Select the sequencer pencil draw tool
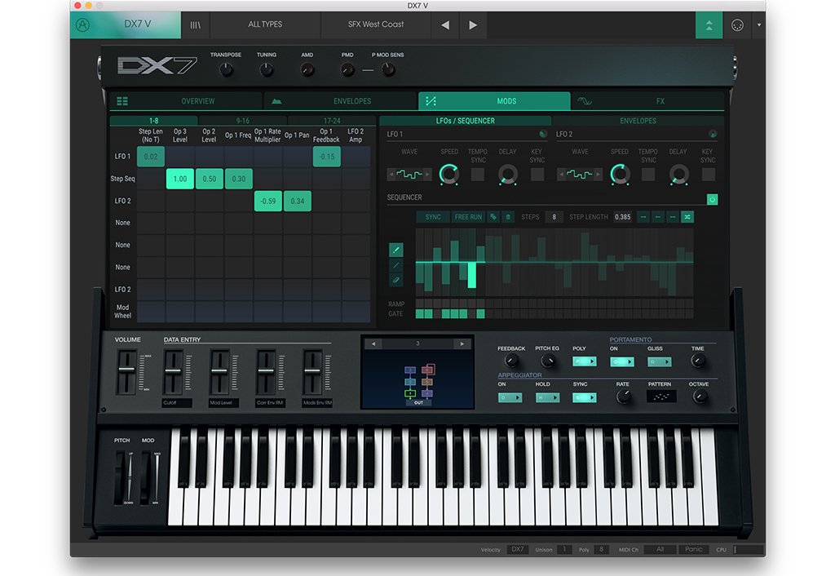This screenshot has width=835, height=576. [396, 250]
